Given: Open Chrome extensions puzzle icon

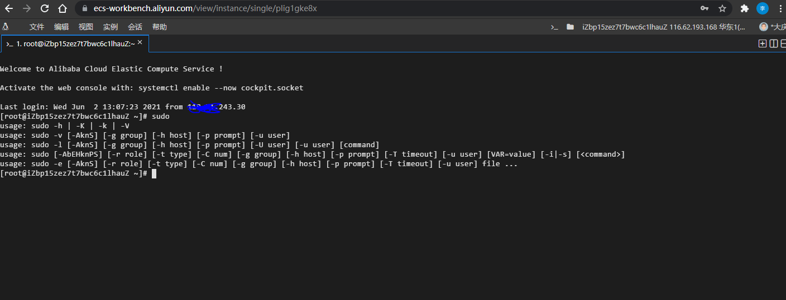Looking at the screenshot, I should click(744, 8).
